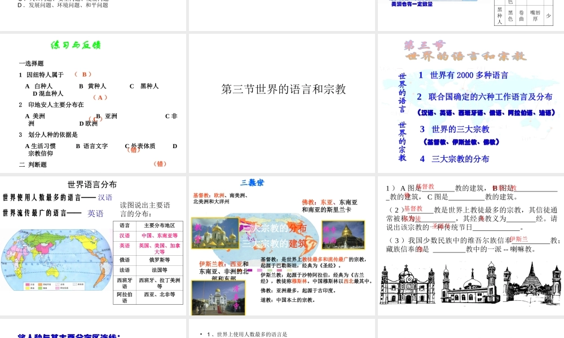
Task: Click the '西班牙语' table cell
Action: tap(125, 283)
